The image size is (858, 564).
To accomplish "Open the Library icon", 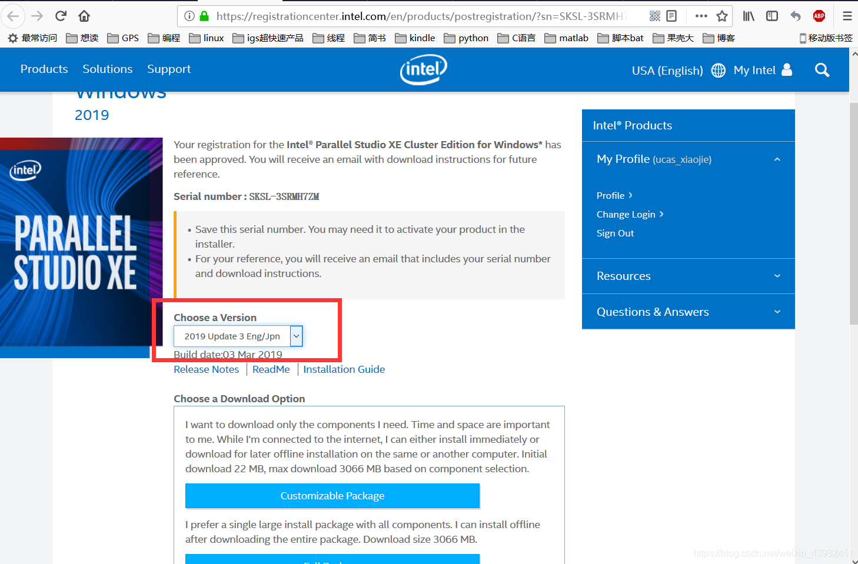I will [749, 16].
